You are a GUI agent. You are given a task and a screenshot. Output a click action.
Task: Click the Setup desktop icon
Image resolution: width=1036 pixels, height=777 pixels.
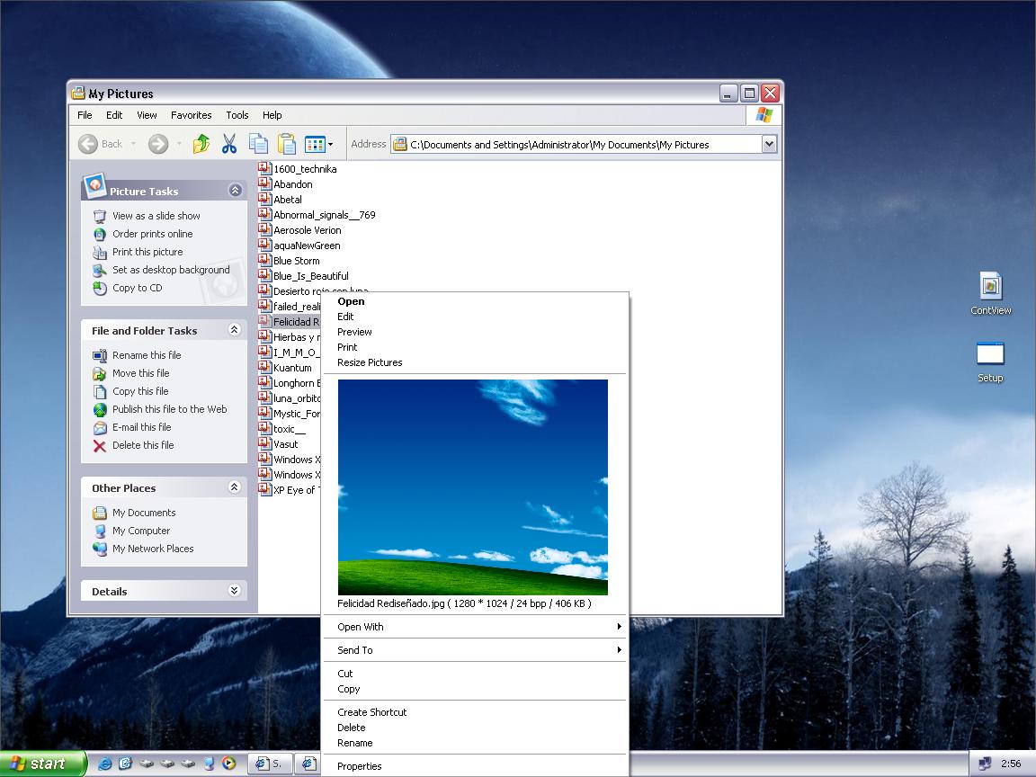coord(990,362)
